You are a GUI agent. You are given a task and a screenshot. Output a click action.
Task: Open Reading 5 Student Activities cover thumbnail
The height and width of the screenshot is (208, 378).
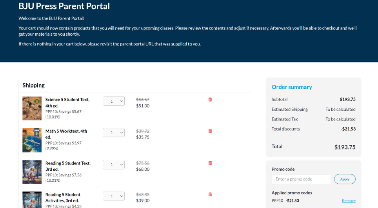tap(32, 200)
